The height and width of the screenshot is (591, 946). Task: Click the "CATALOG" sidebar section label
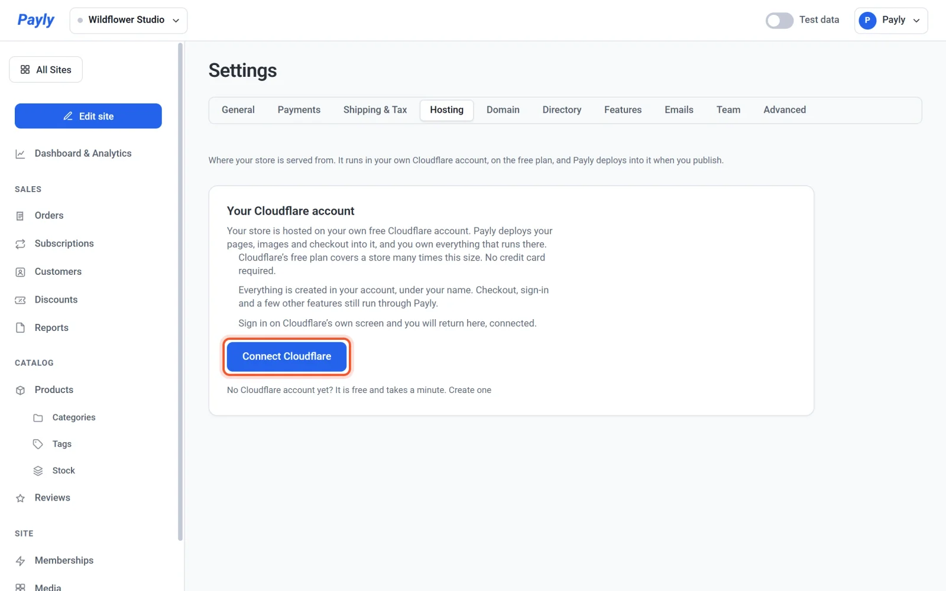tap(34, 363)
